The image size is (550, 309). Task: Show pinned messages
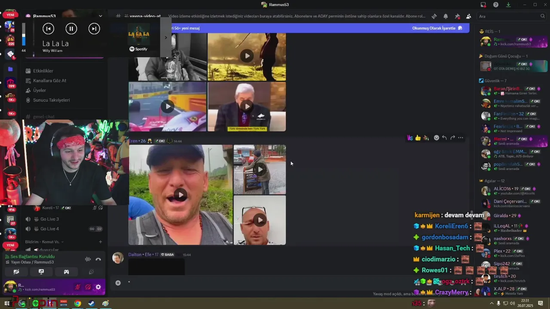coord(457,16)
